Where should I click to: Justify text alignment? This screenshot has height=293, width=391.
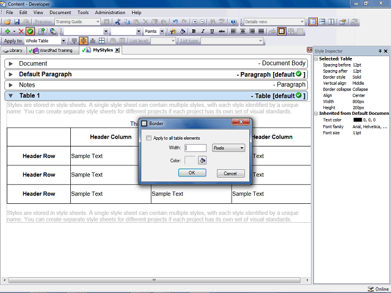click(261, 31)
